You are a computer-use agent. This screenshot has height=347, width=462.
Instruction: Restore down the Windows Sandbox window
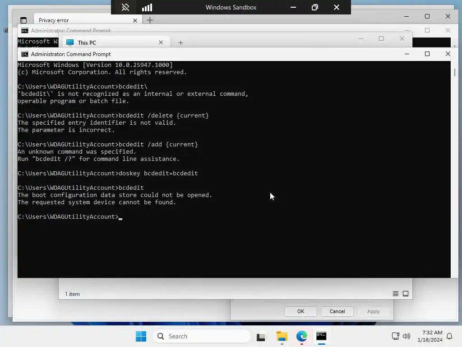(x=314, y=7)
